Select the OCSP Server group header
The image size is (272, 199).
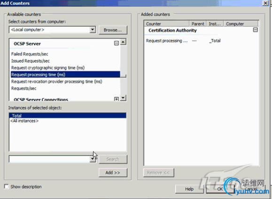[x=27, y=44]
